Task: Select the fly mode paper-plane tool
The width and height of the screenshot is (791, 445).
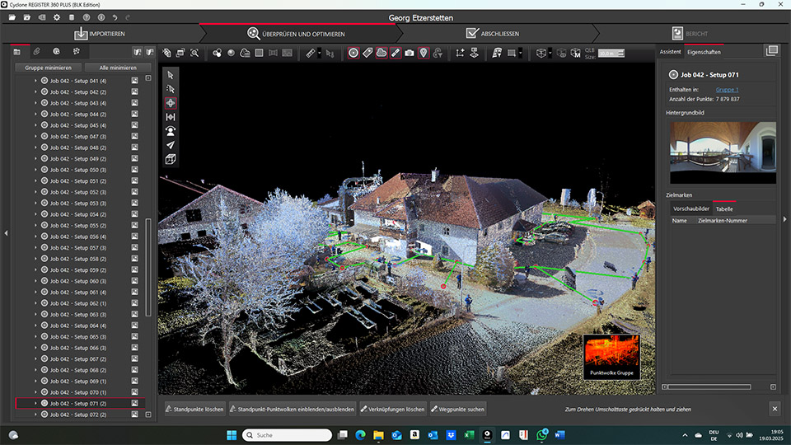Action: pos(171,145)
